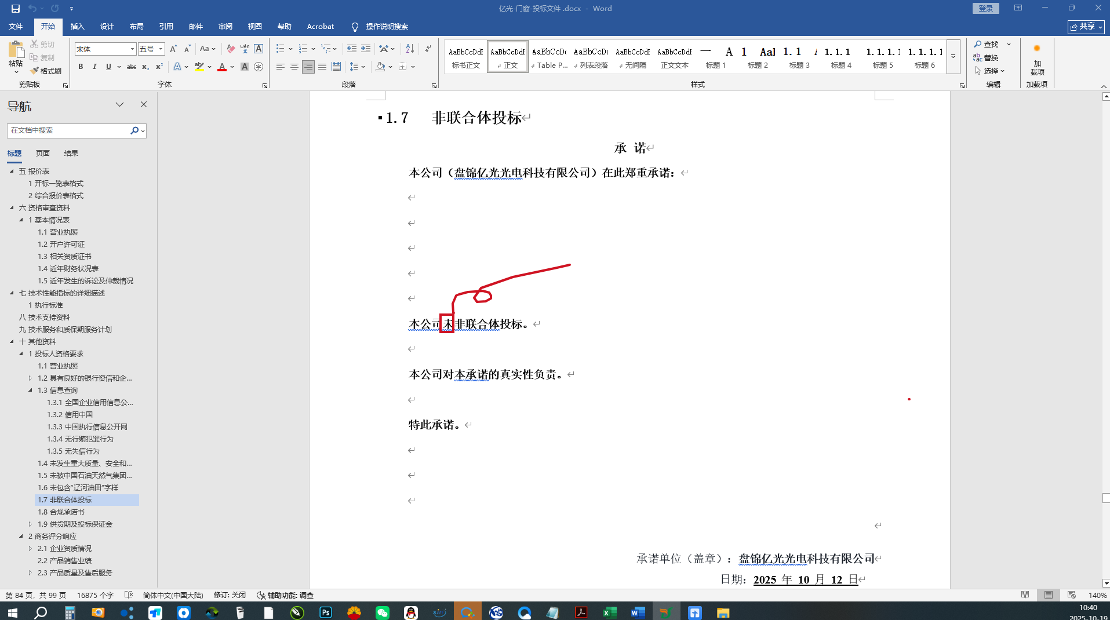Insert enclosed character (字) icon

tap(259, 67)
